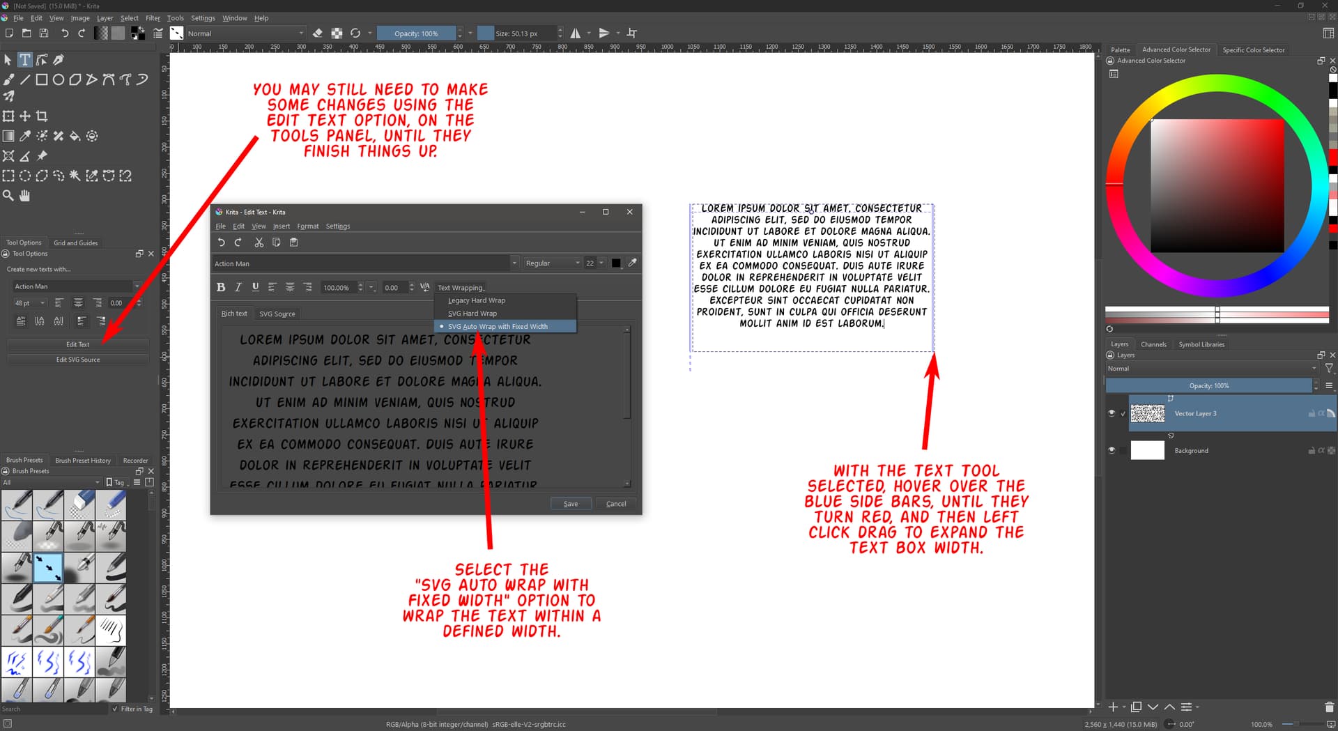The width and height of the screenshot is (1338, 731).
Task: Click the Edit Text button in Tool Options
Action: click(78, 344)
